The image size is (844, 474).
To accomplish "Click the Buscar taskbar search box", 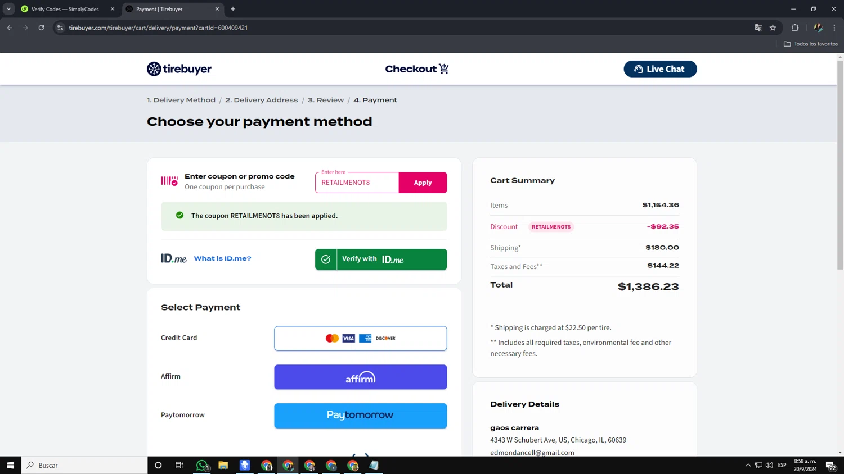I will click(84, 465).
